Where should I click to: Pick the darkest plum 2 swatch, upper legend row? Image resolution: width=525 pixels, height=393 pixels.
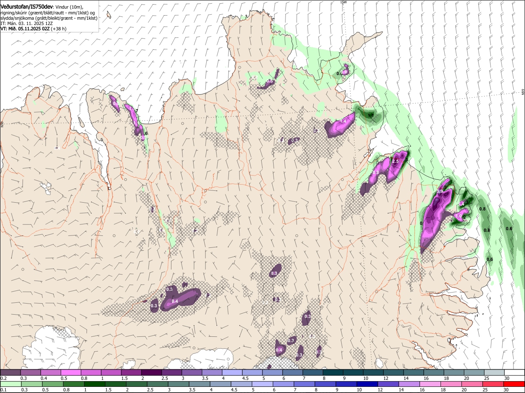[x=151, y=372]
